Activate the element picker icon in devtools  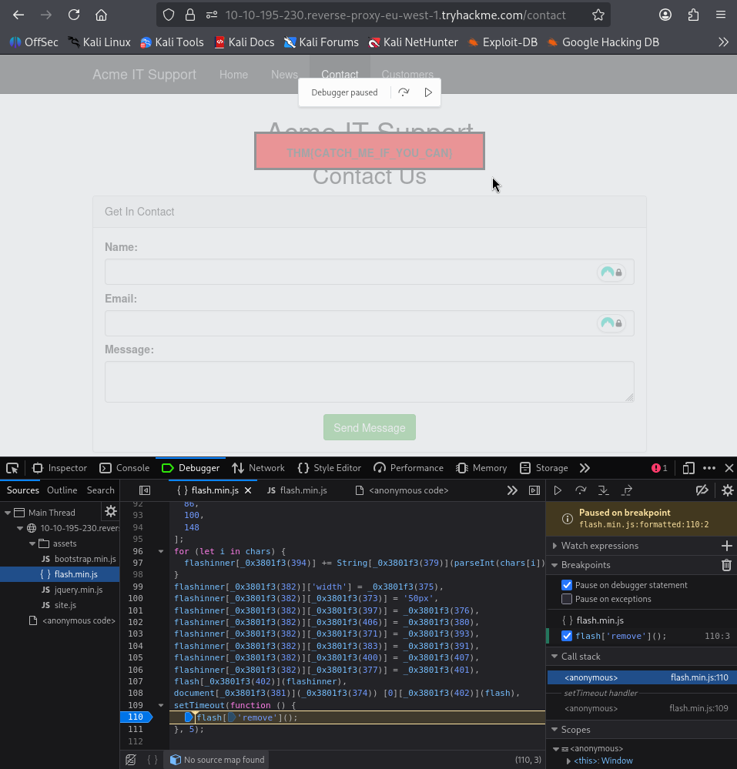pos(12,468)
